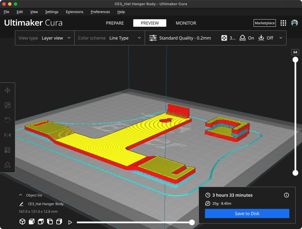The width and height of the screenshot is (302, 229).
Task: Select the Scale tool in left toolbar
Action: 7,105
